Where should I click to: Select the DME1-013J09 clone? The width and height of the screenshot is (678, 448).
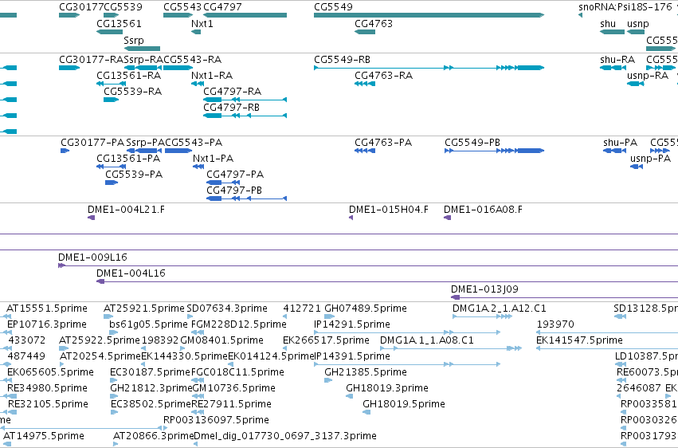point(564,297)
